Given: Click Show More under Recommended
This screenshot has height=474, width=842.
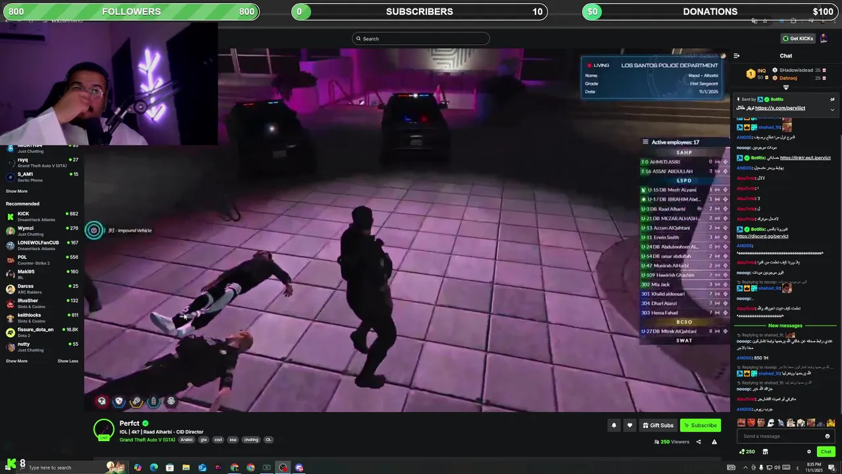Looking at the screenshot, I should coord(16,361).
